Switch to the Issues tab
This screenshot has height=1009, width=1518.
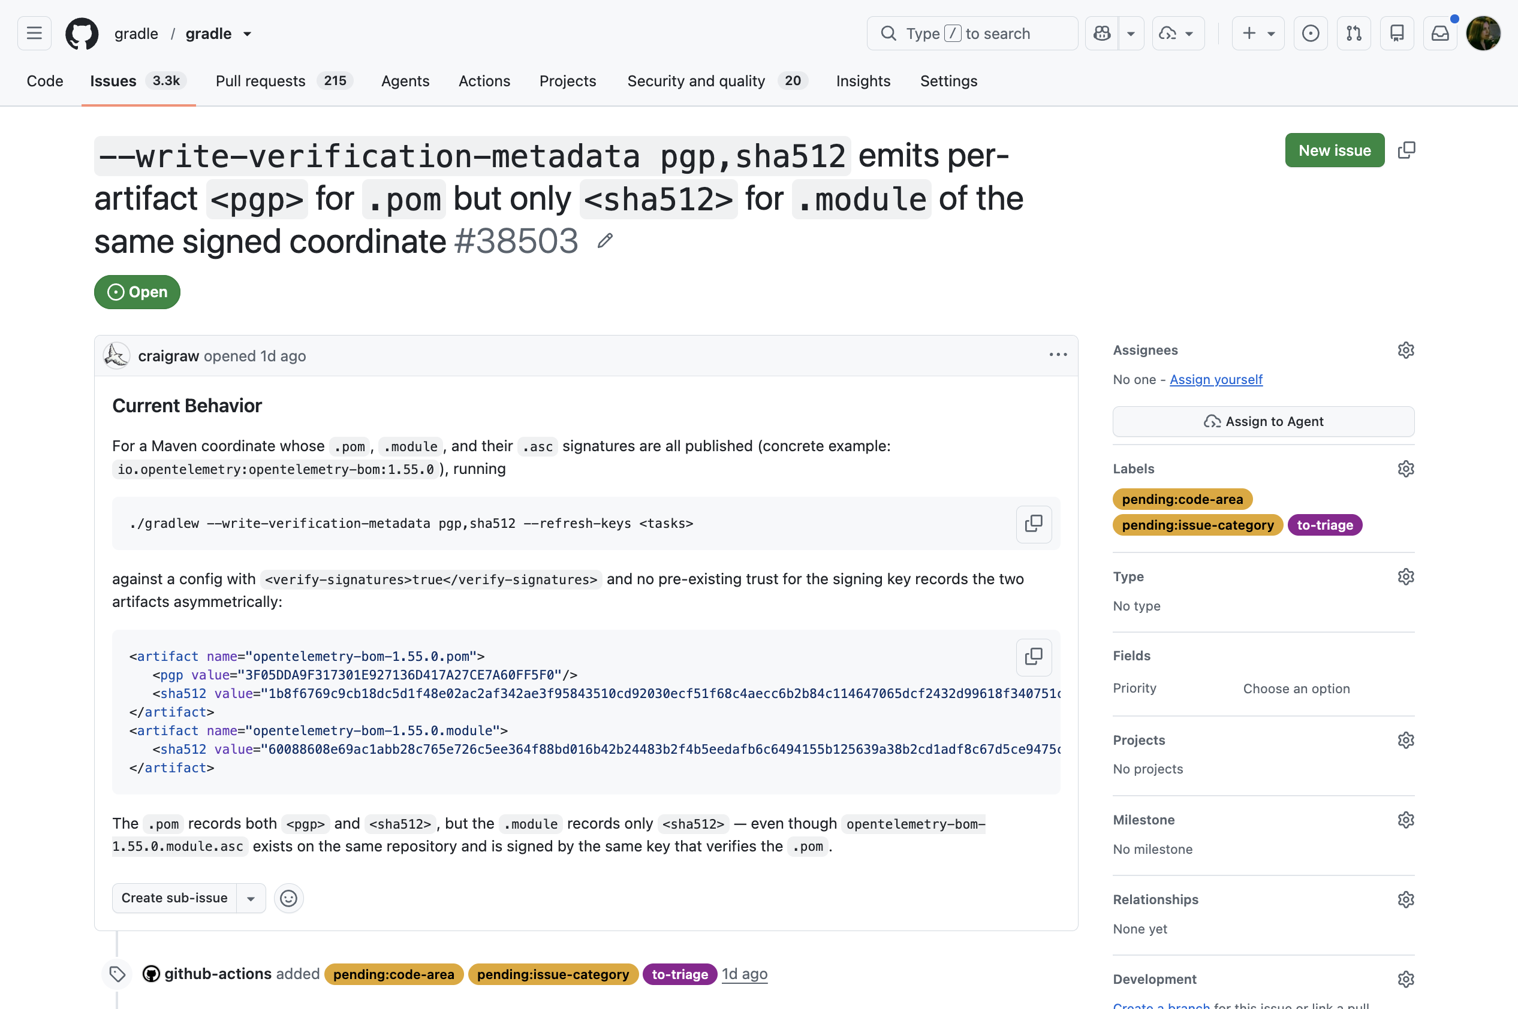[x=138, y=81]
